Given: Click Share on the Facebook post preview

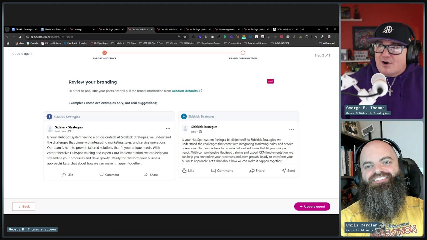Looking at the screenshot, I should pos(151,175).
